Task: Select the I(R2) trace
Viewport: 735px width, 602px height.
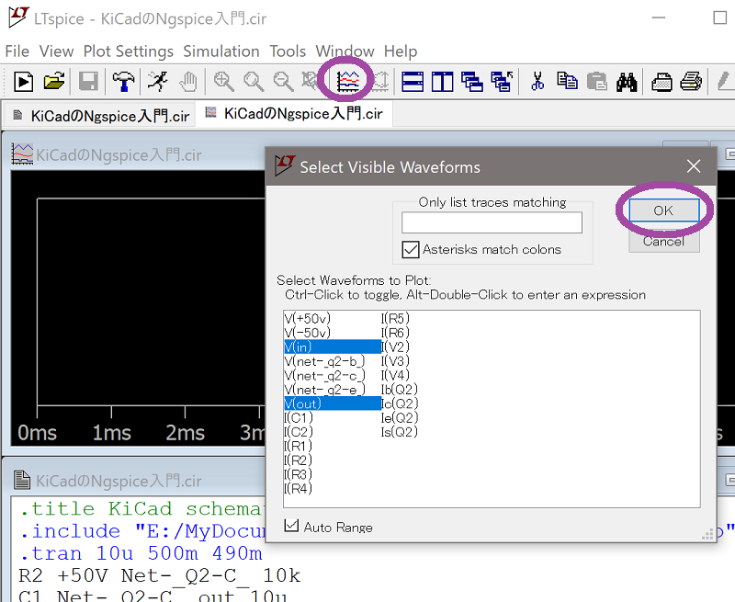Action: click(298, 460)
